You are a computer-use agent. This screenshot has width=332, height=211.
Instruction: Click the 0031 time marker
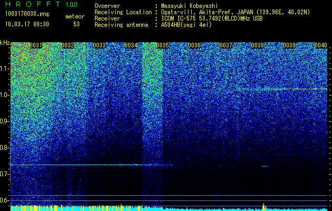click(36, 45)
